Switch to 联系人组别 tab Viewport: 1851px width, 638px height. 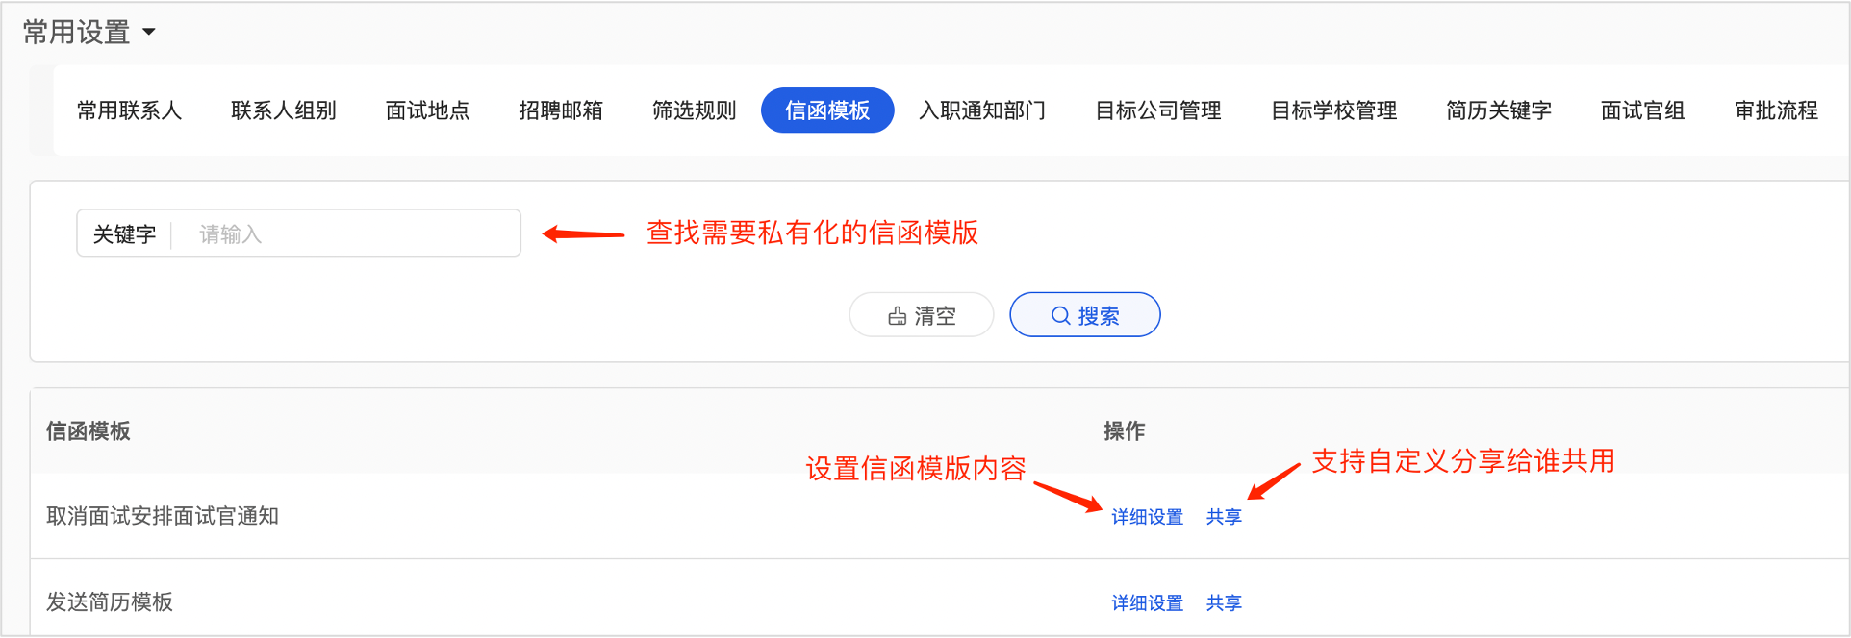(x=284, y=110)
